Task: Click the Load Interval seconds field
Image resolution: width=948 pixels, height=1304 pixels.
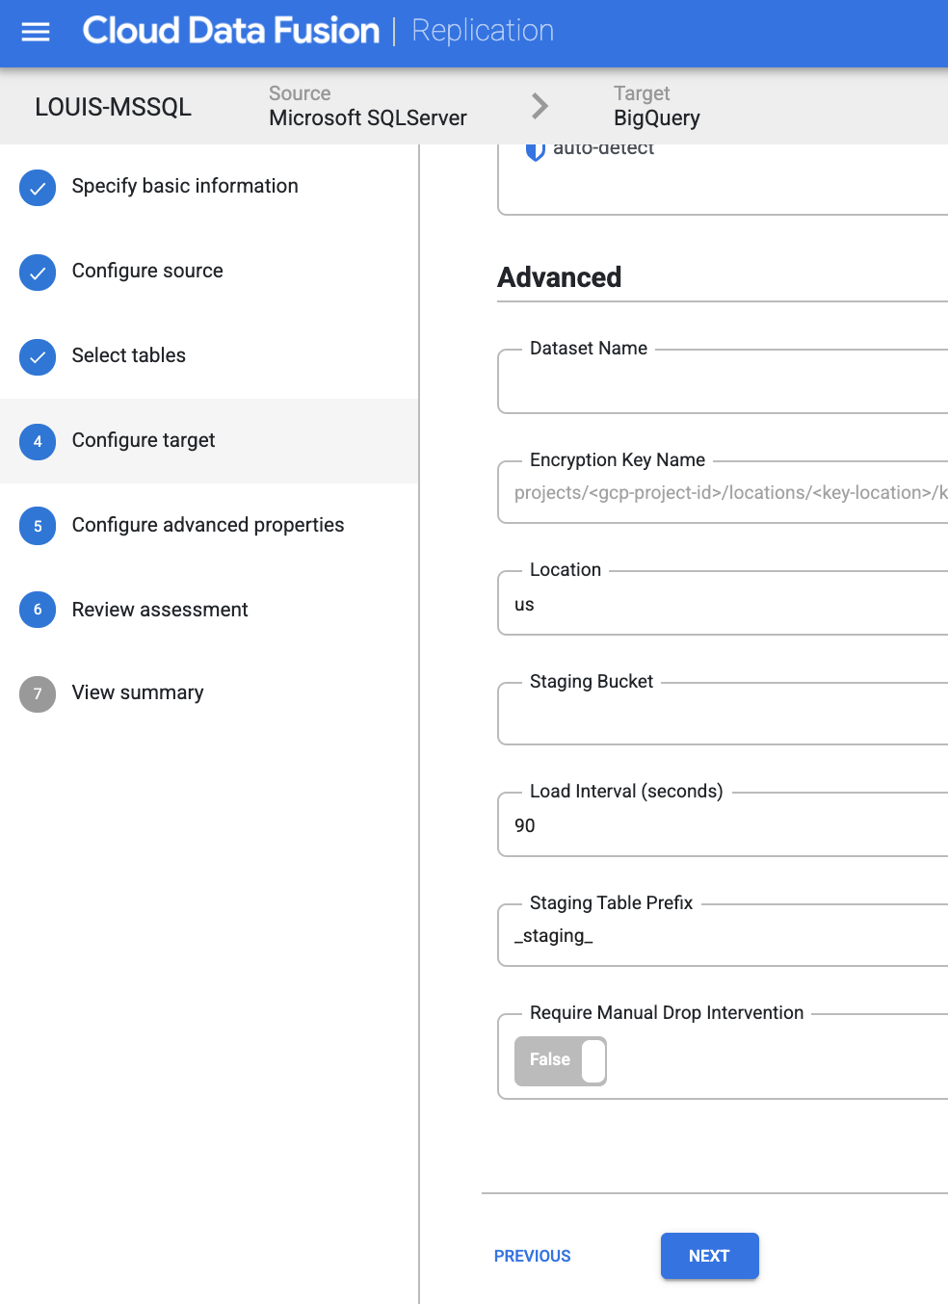Action: [723, 824]
